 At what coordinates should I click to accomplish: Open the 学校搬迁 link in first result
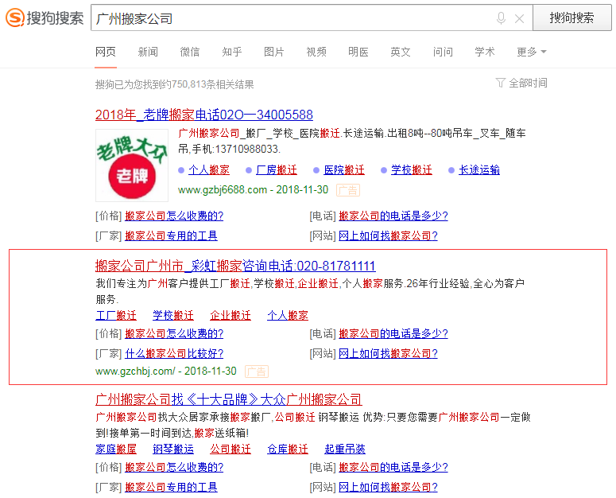[412, 169]
